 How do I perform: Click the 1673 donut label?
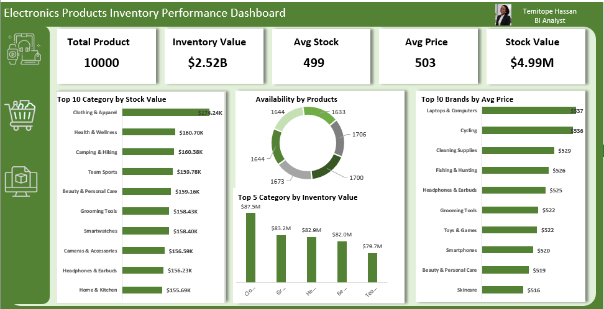pyautogui.click(x=276, y=182)
